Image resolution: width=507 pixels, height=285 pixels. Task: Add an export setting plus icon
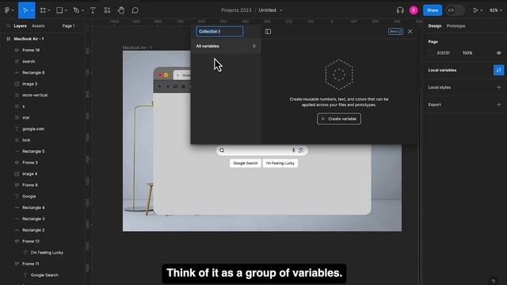498,104
